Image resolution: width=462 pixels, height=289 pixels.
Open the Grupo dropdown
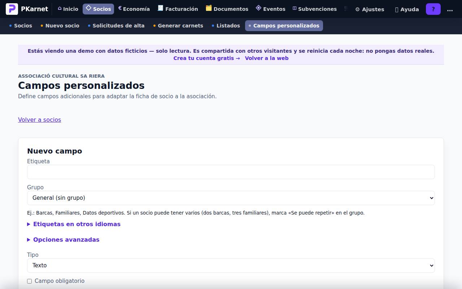coord(231,198)
